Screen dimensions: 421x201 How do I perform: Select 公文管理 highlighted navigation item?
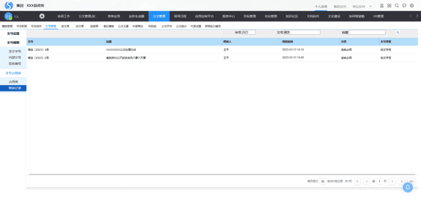click(x=159, y=16)
